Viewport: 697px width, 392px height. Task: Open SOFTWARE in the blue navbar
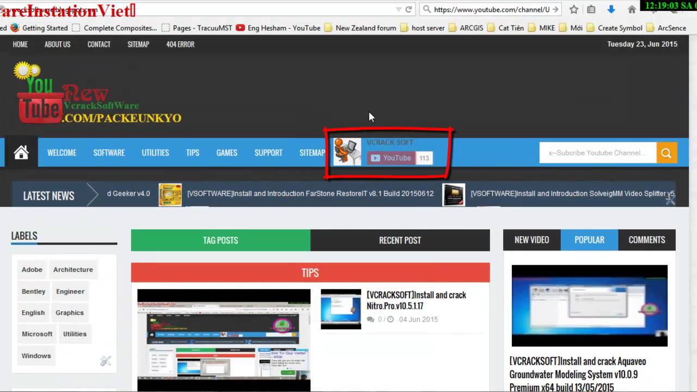pos(109,153)
